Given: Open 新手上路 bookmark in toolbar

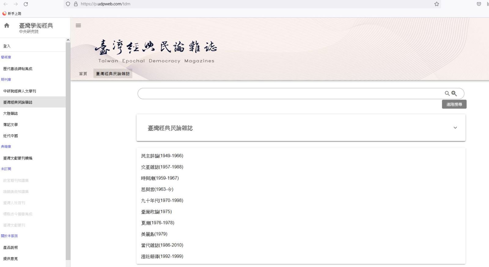Looking at the screenshot, I should tap(12, 13).
